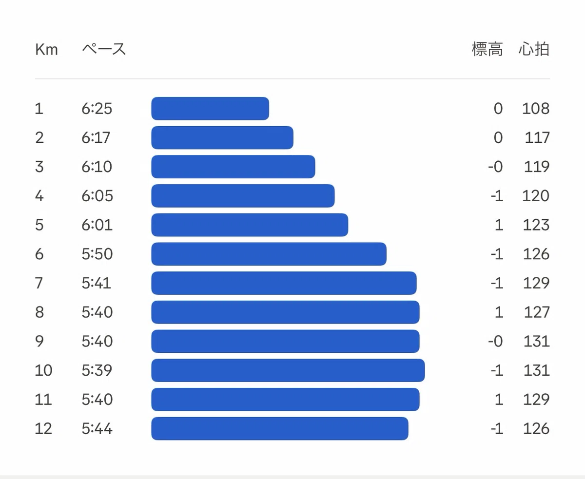
Task: Click the 5:50 pace bar for km 6
Action: (x=269, y=254)
